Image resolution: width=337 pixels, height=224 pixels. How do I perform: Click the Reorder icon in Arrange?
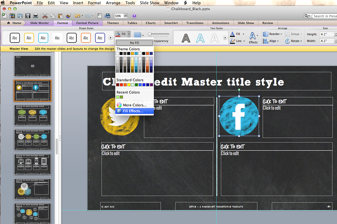pos(266,34)
